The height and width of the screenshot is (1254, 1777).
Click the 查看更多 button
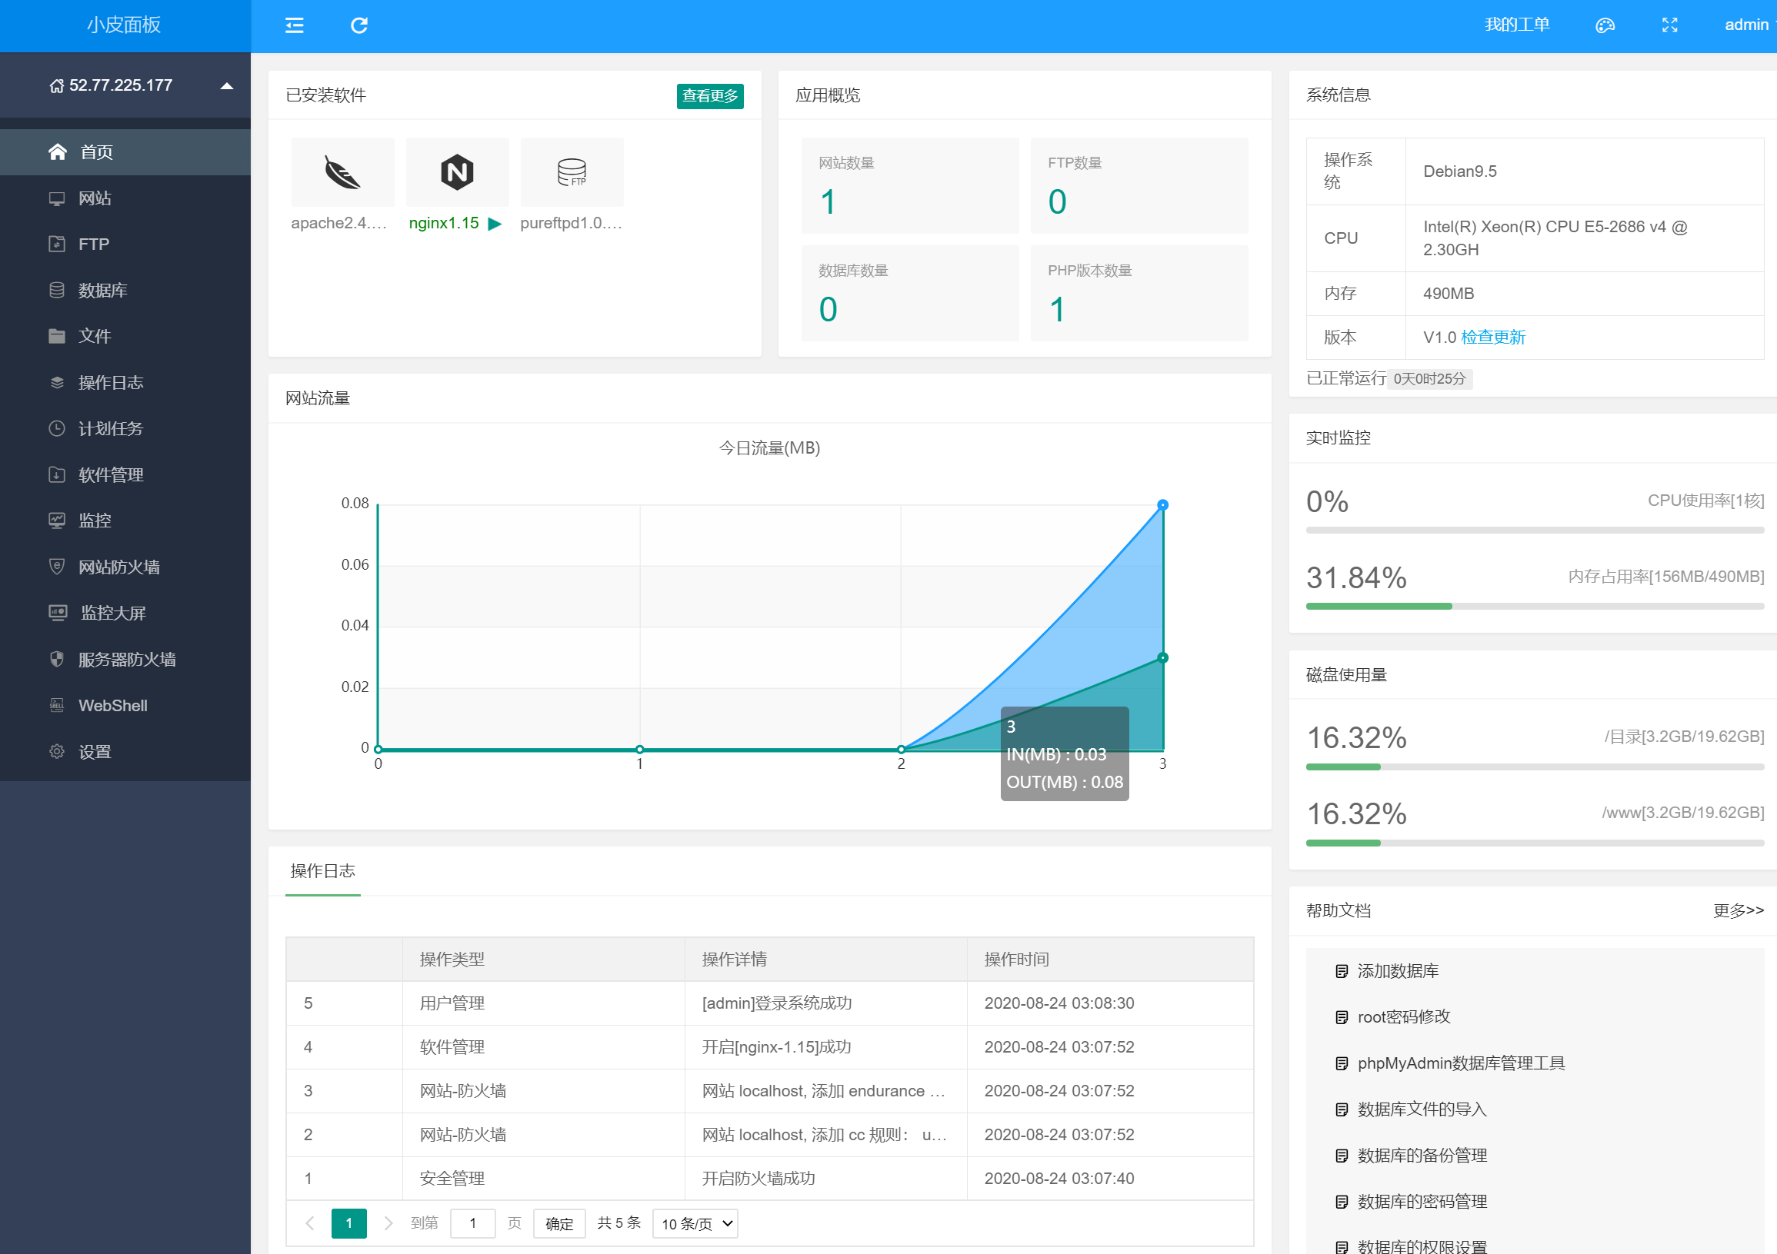pos(710,96)
